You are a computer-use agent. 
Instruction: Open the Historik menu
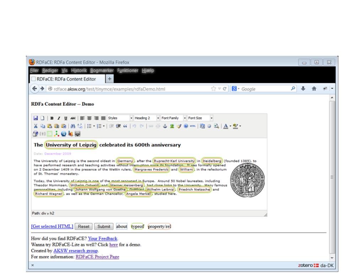coord(79,71)
